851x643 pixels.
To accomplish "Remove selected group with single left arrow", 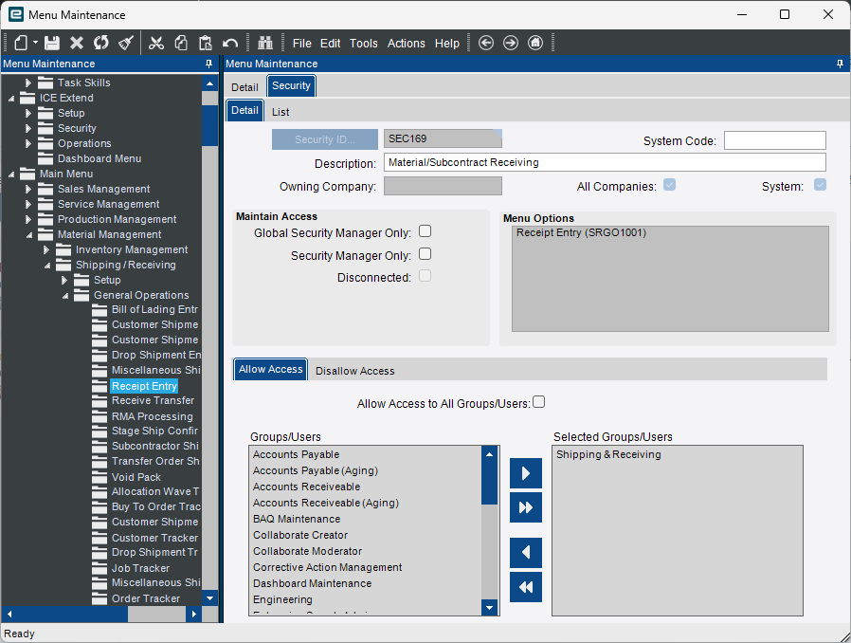I will pos(525,553).
